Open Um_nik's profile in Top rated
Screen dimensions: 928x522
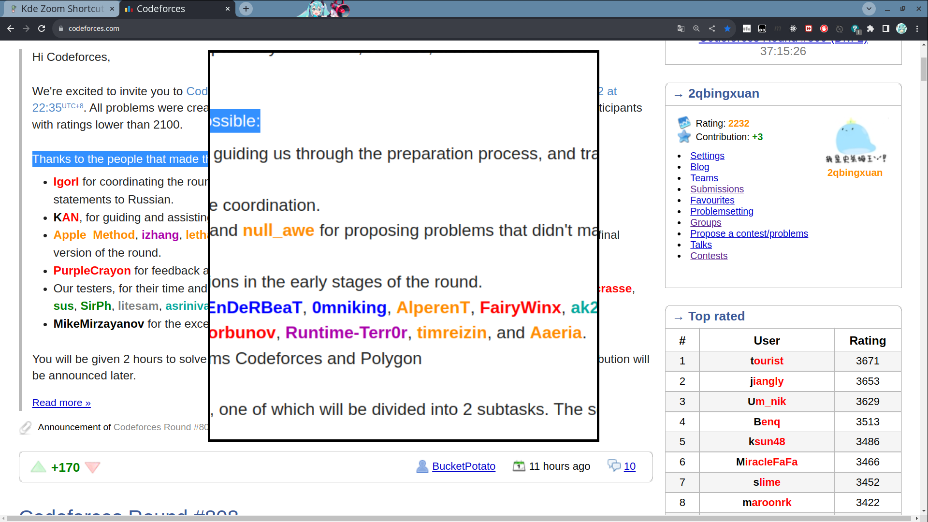[767, 402]
